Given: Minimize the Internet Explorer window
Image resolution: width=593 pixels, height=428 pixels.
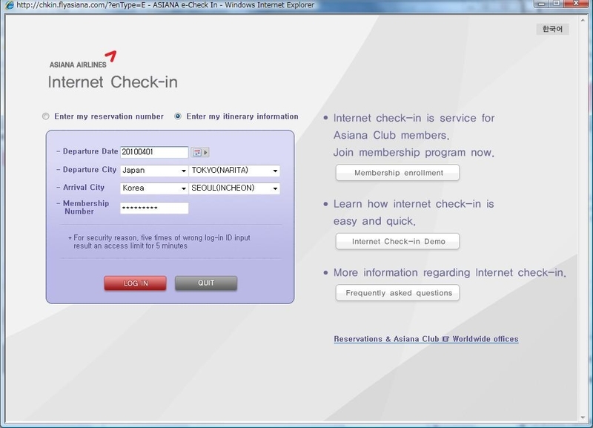Looking at the screenshot, I should click(x=541, y=4).
